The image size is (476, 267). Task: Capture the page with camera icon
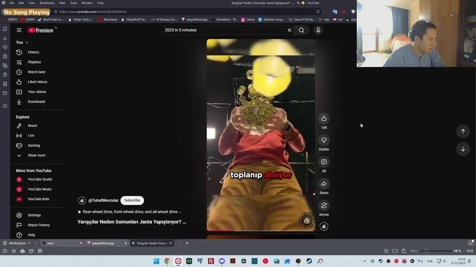[x=386, y=251]
